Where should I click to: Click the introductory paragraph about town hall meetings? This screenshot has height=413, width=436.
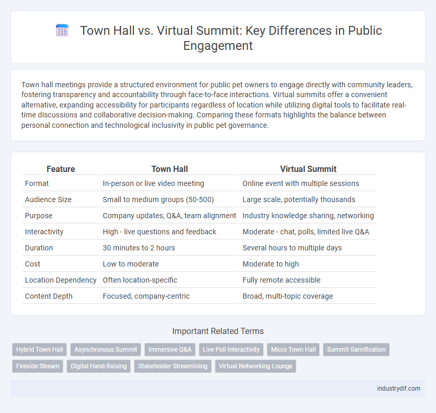click(x=218, y=105)
